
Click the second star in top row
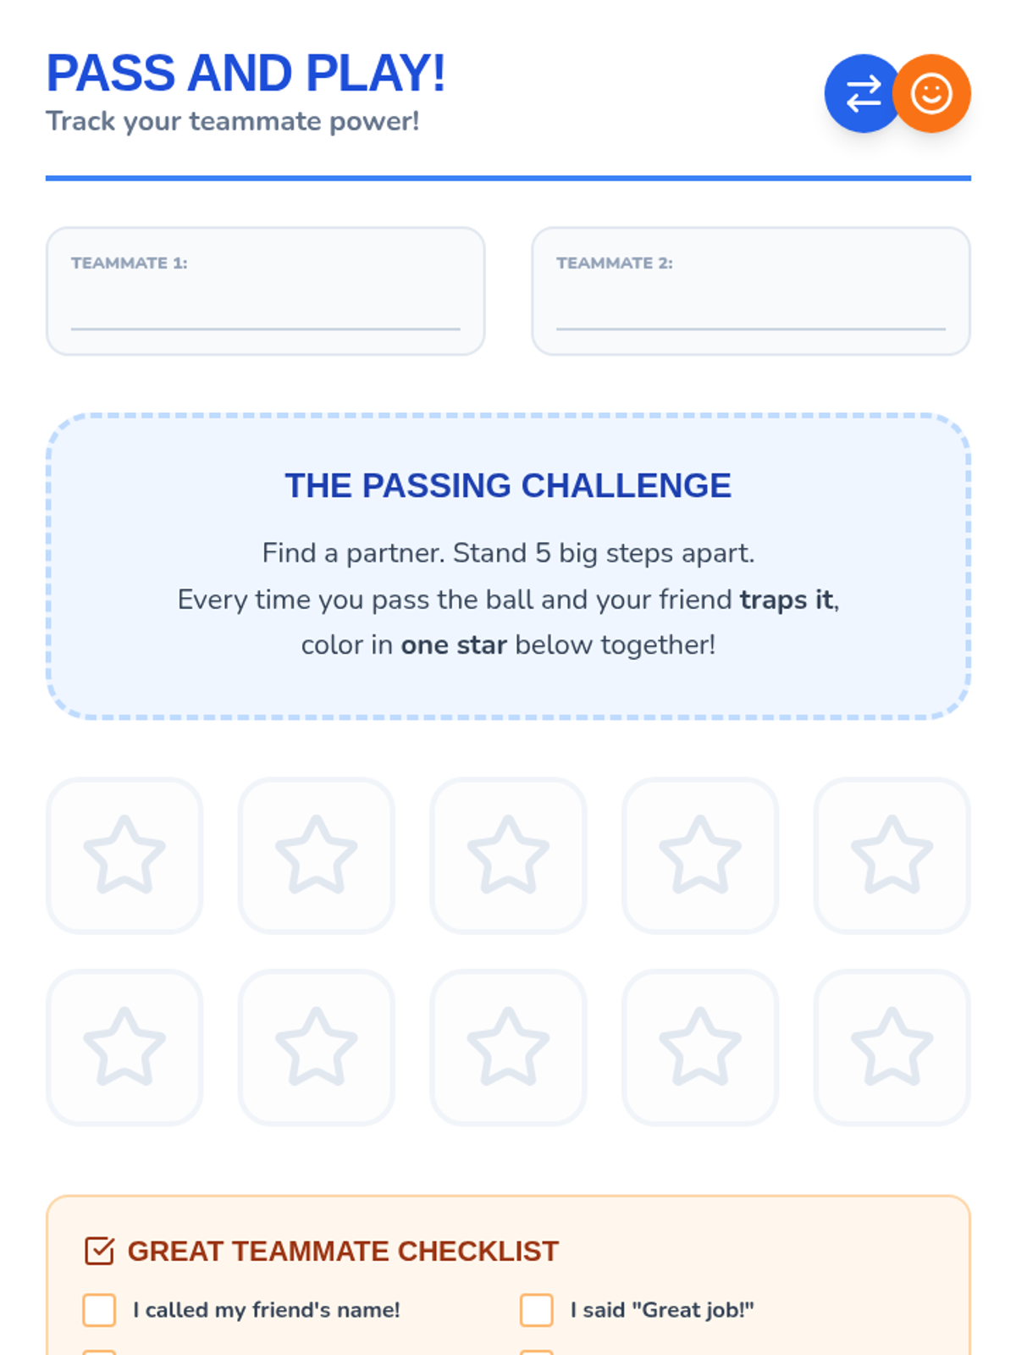317,855
